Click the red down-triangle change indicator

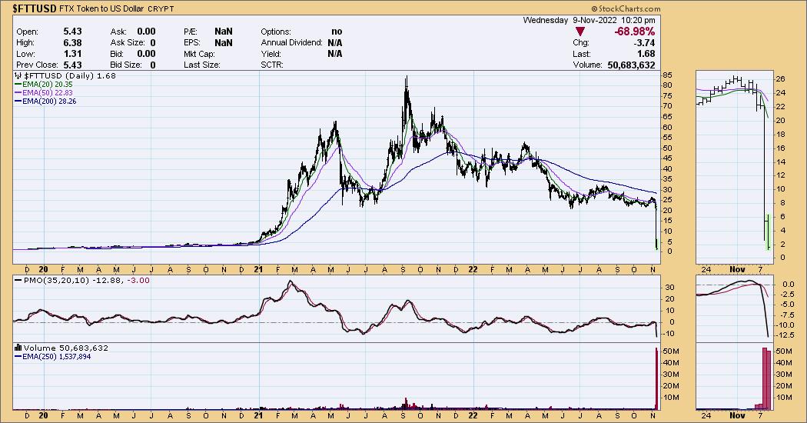(580, 32)
